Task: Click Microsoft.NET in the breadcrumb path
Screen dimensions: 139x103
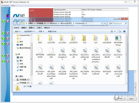Action: [x=66, y=23]
